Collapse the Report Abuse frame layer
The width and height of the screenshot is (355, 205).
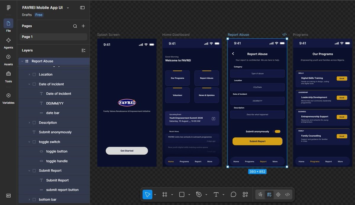click(22, 61)
